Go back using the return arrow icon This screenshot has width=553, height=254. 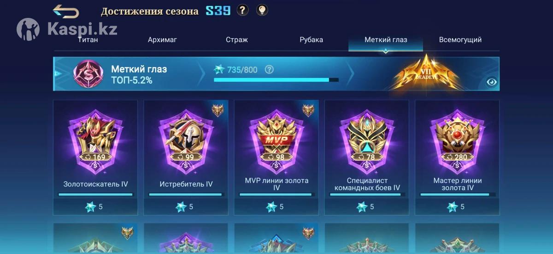66,11
